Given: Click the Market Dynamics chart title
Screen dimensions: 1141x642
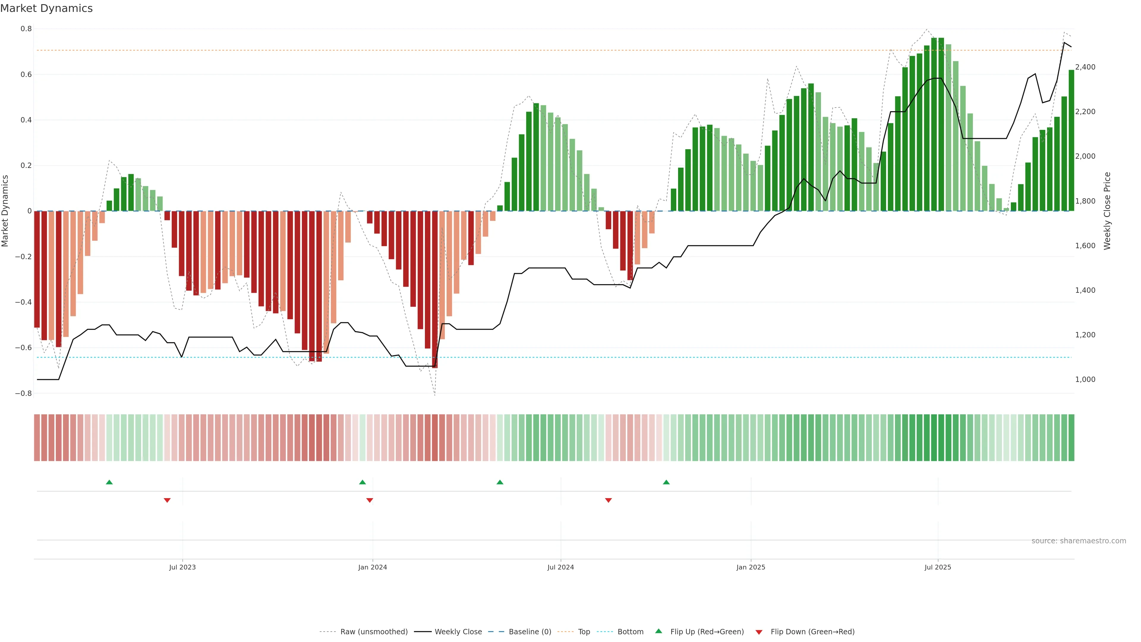Looking at the screenshot, I should pos(47,8).
